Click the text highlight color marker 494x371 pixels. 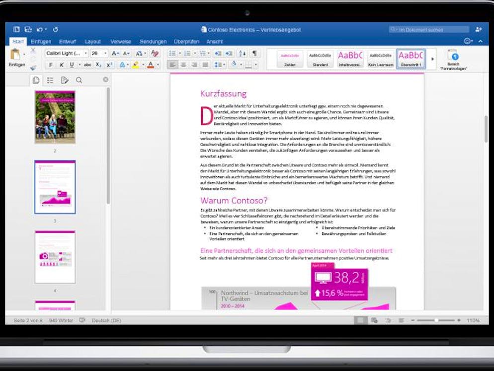136,65
